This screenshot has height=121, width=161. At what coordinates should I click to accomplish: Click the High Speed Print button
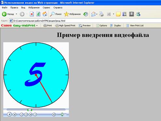[x=65, y=26]
